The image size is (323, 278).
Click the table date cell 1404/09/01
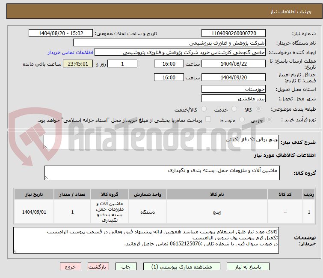(x=34, y=212)
